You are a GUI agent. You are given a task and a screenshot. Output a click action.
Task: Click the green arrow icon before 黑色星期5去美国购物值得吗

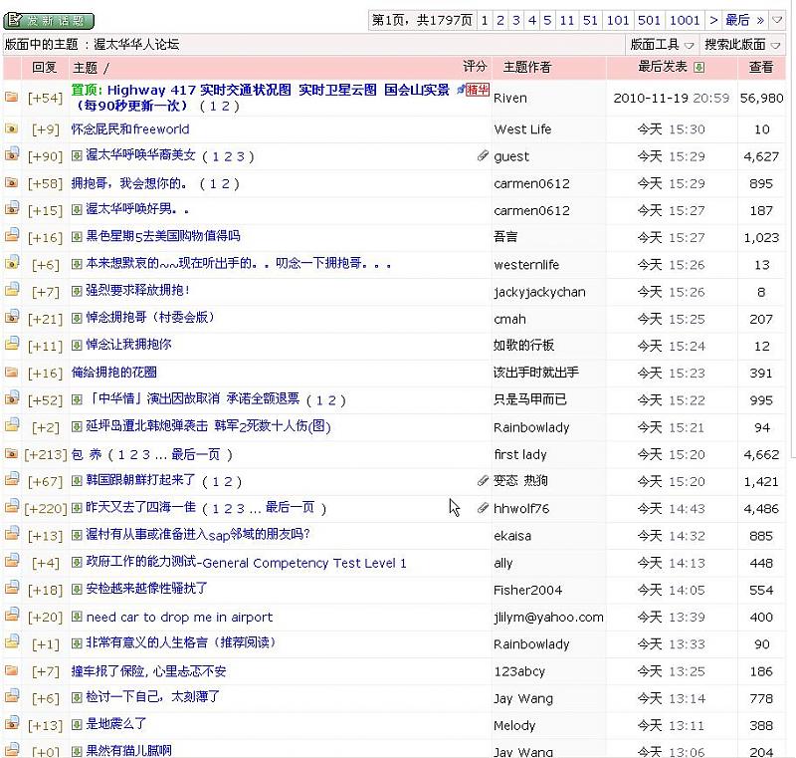(77, 237)
